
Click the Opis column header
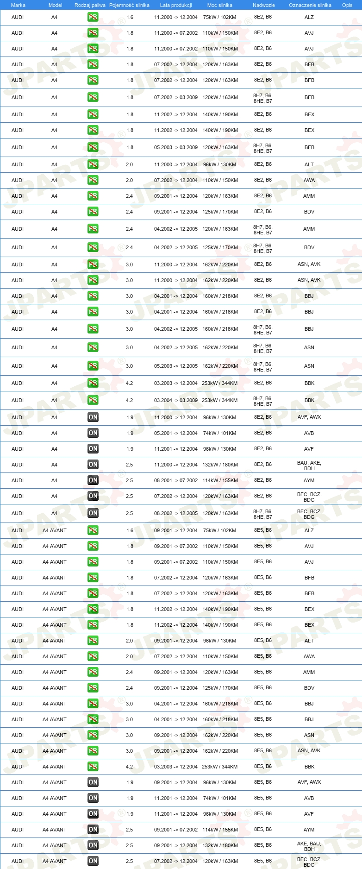(347, 5)
